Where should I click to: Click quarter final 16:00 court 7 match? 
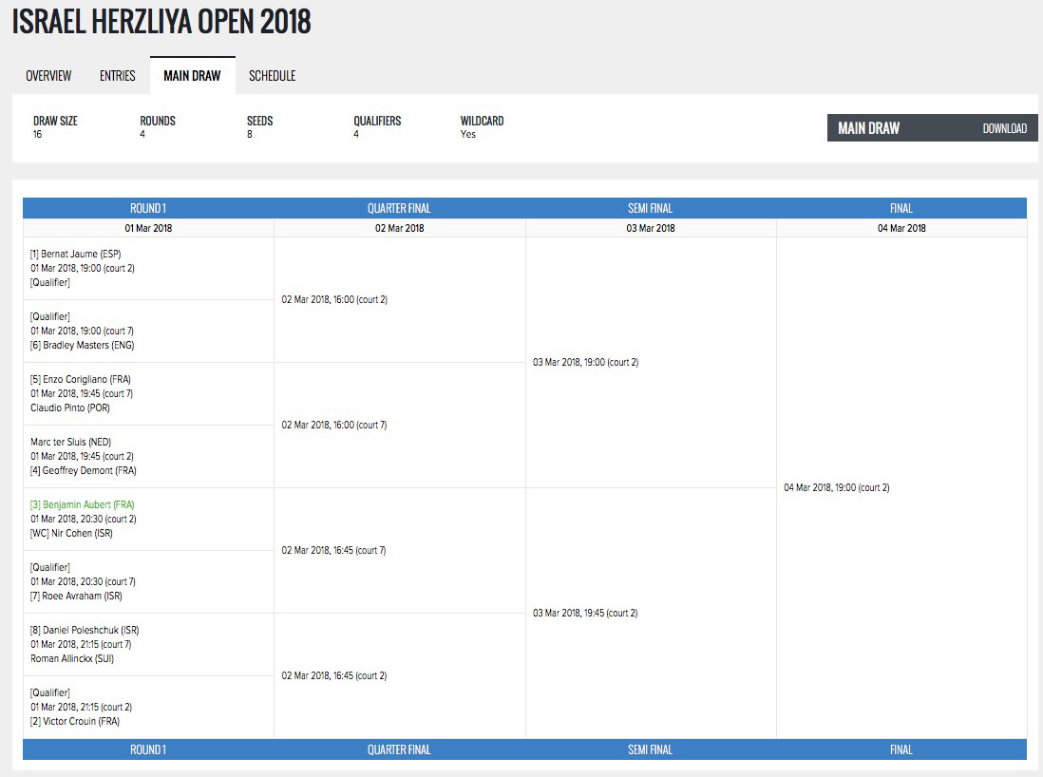tap(334, 426)
